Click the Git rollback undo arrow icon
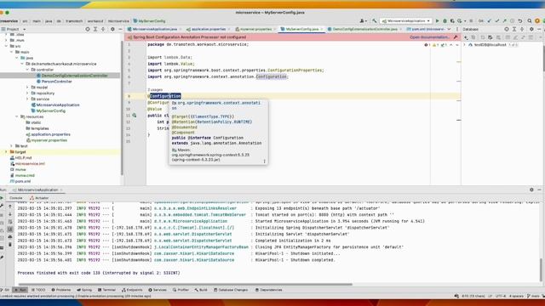The height and width of the screenshot is (306, 545). coord(520,20)
